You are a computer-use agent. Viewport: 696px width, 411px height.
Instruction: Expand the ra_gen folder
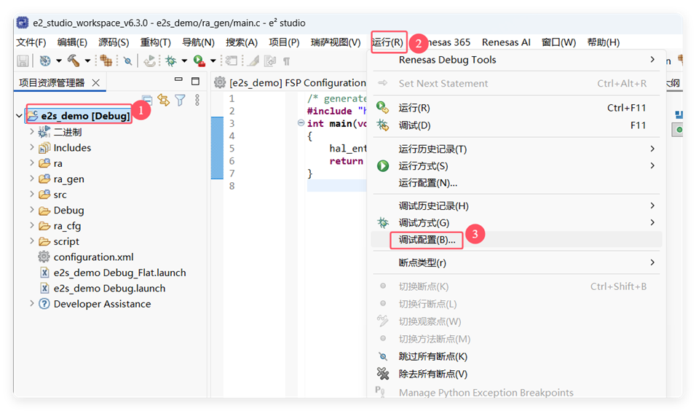click(31, 179)
